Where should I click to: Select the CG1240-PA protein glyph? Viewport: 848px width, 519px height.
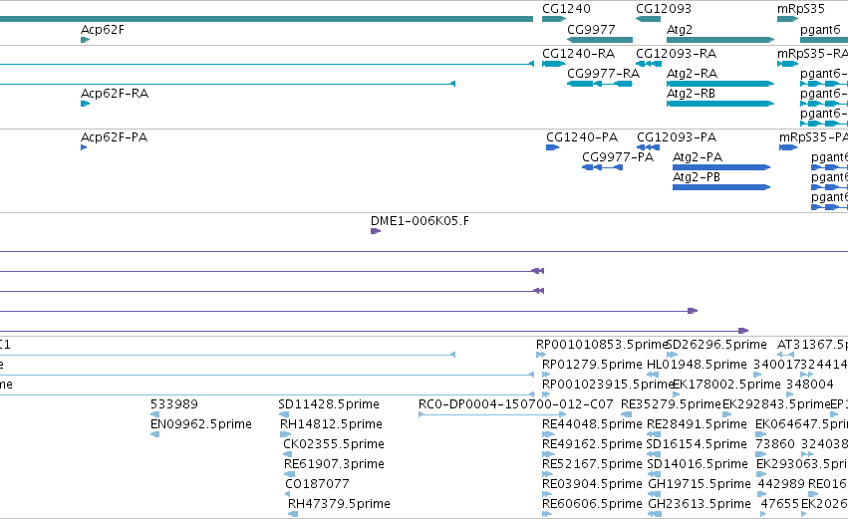pyautogui.click(x=552, y=147)
